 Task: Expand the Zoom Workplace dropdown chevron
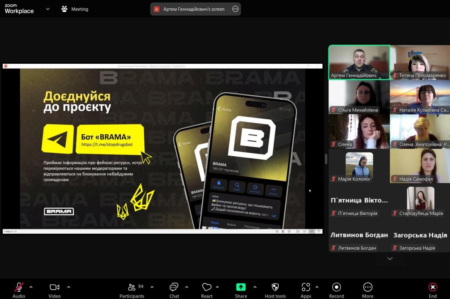pyautogui.click(x=48, y=9)
